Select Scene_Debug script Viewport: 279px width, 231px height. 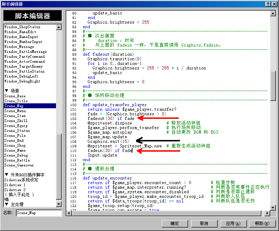point(16,156)
